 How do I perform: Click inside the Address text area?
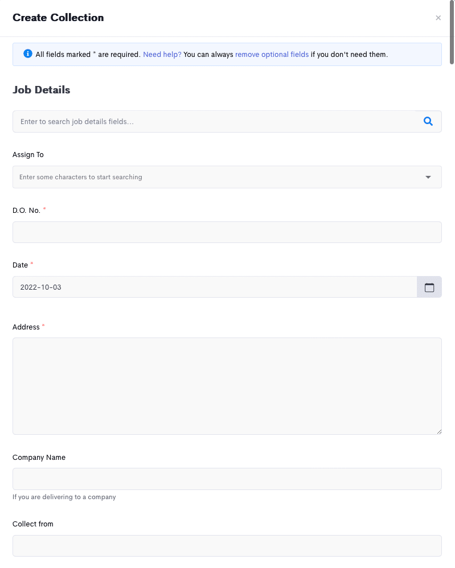pos(227,386)
